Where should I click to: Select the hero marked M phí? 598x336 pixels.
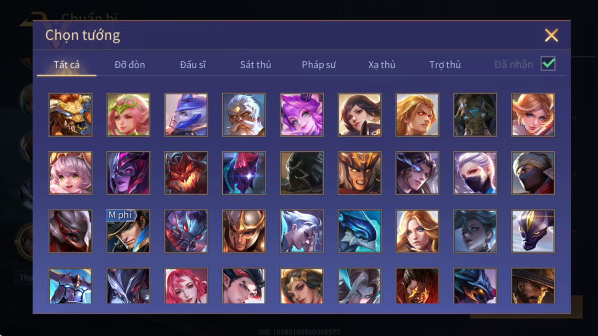click(x=128, y=231)
